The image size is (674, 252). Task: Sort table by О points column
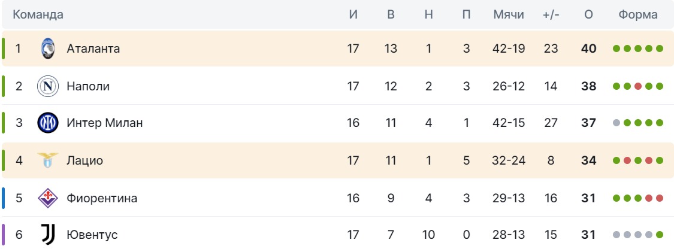(x=588, y=15)
